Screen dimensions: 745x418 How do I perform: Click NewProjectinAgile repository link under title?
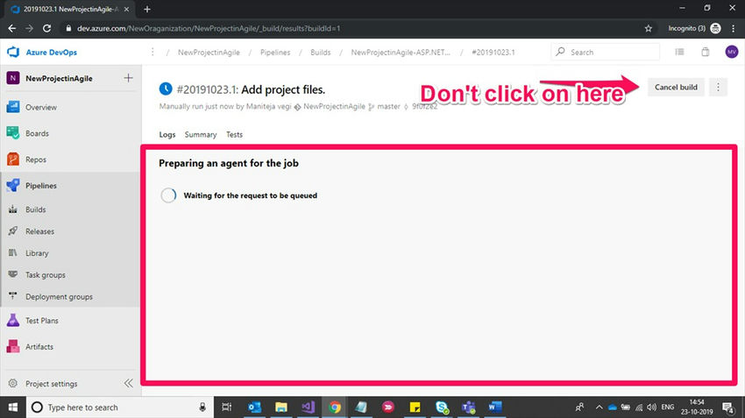334,106
